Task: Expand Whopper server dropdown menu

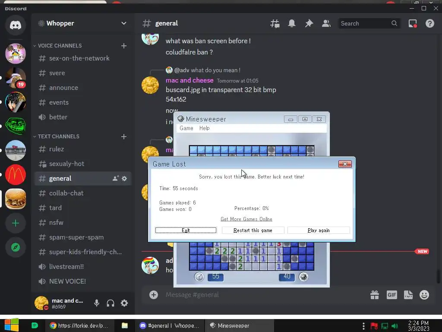Action: [x=124, y=23]
